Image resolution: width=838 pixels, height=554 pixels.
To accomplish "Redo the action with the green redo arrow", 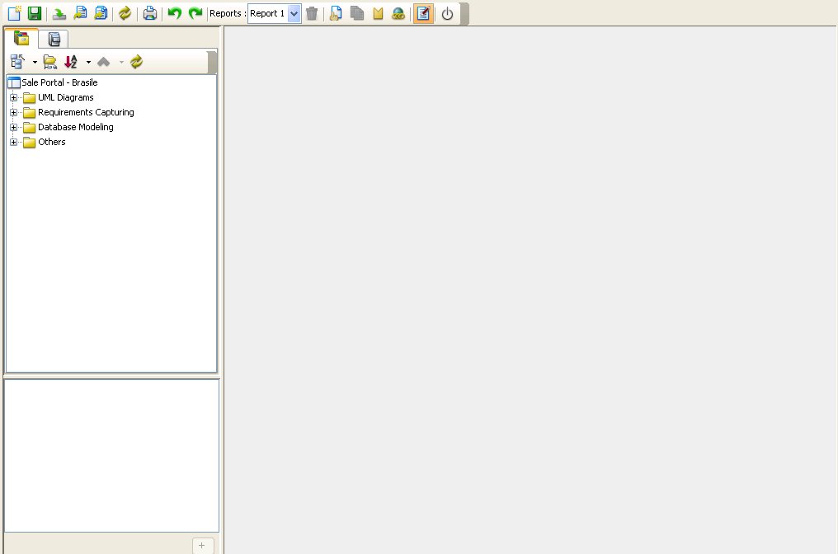I will [195, 13].
